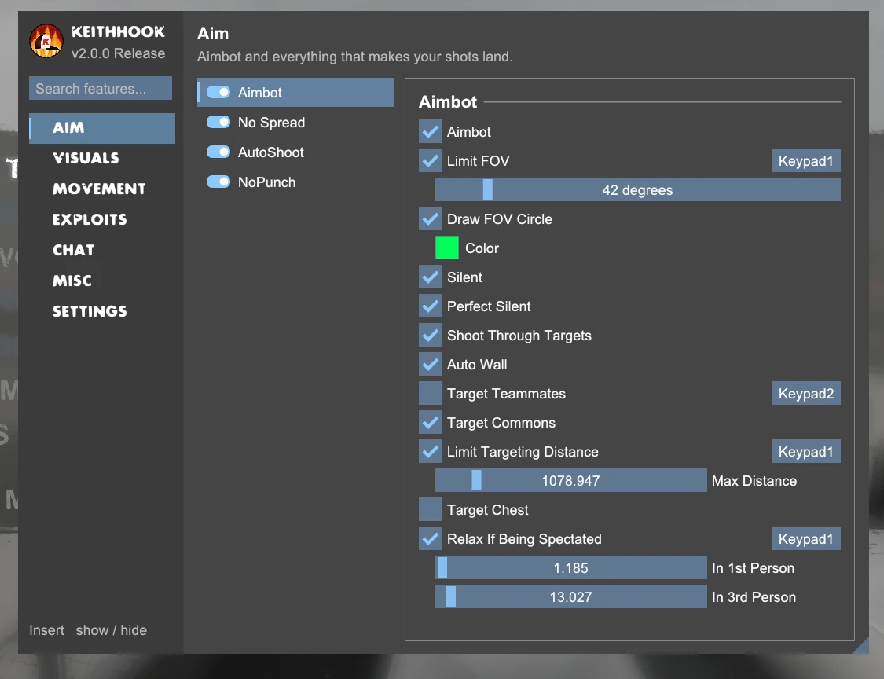
Task: Open the SETTINGS category
Action: (90, 311)
